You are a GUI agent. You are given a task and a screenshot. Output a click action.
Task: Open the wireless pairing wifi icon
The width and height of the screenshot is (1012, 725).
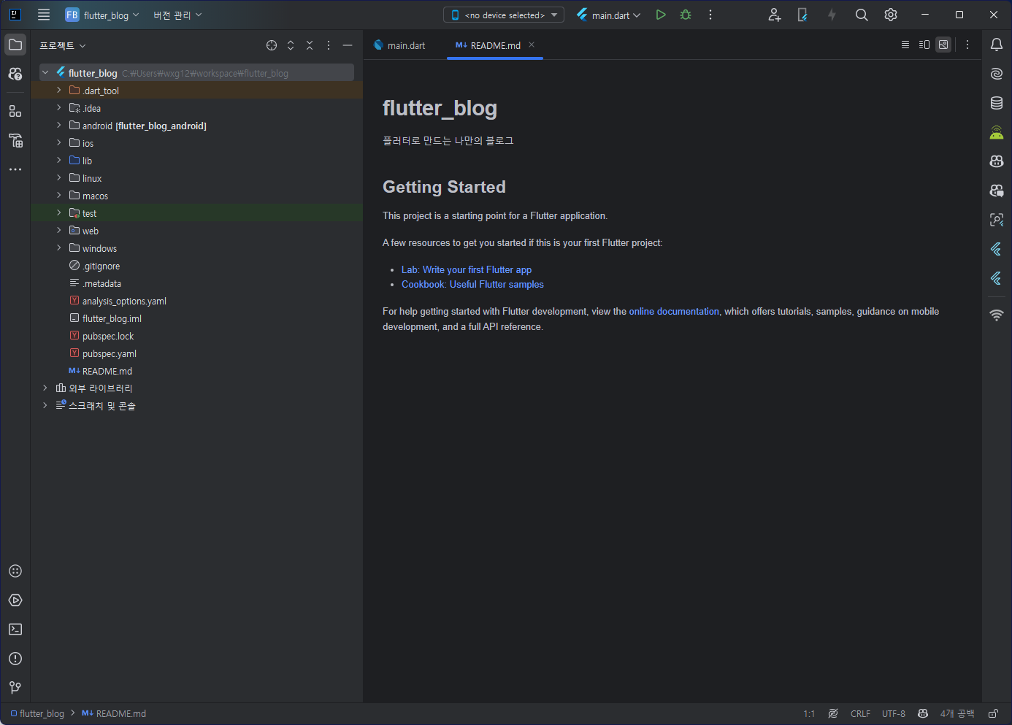pos(997,315)
